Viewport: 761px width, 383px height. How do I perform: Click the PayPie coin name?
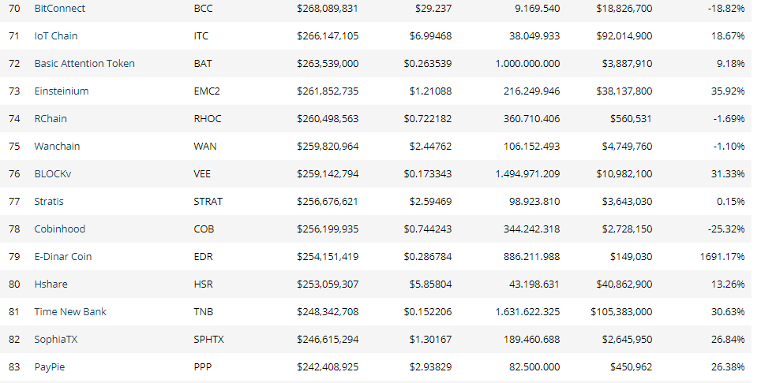[50, 367]
